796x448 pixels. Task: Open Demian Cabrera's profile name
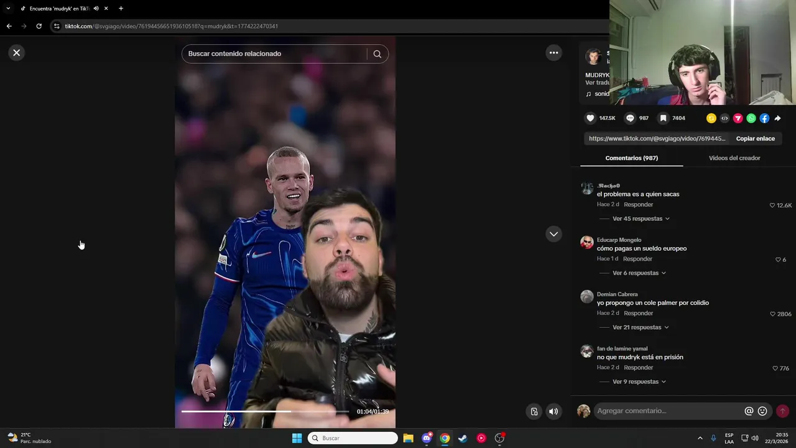[x=617, y=294]
